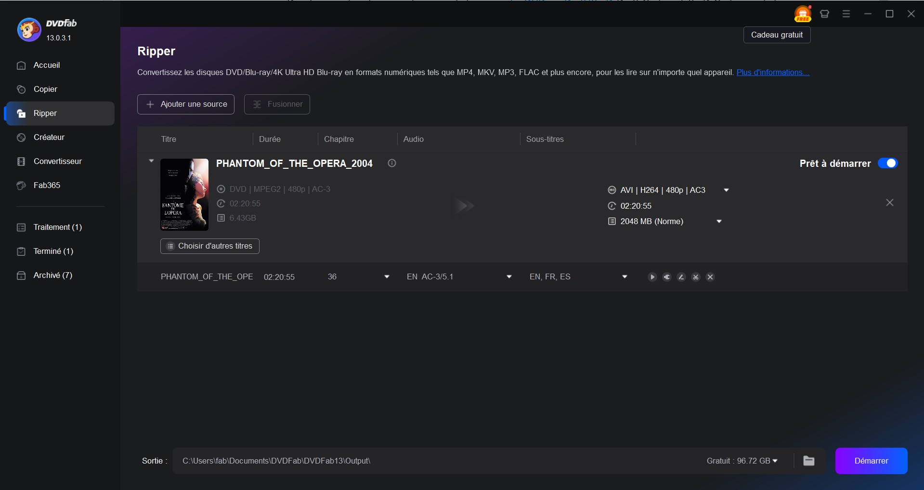The height and width of the screenshot is (490, 924).
Task: Collapse the source with the triangle expander
Action: pyautogui.click(x=151, y=161)
